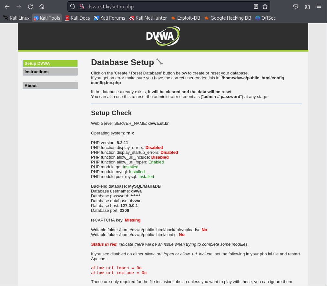Click the Google Hacking DB bookmark icon
Viewport: 327px width, 286px height.
click(206, 18)
